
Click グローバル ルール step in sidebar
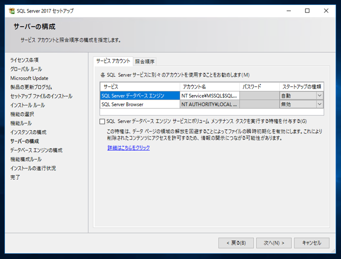tap(26, 69)
